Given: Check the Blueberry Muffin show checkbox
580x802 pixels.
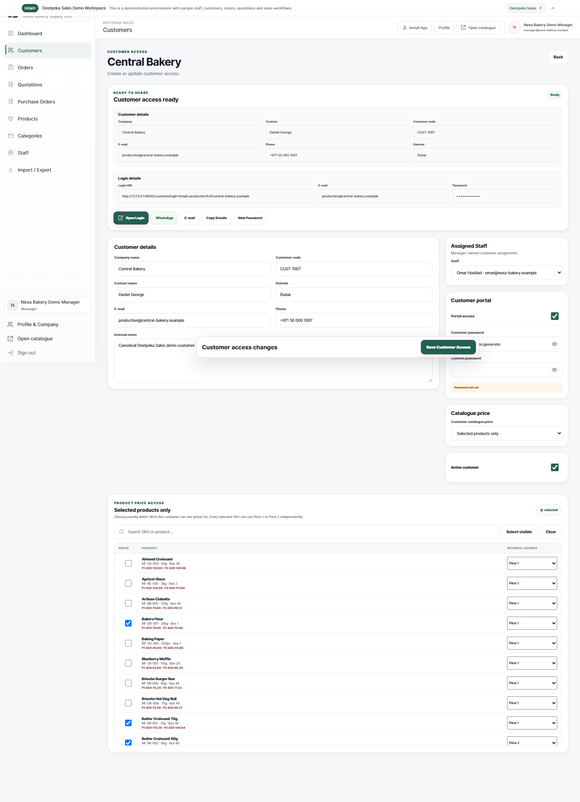Looking at the screenshot, I should point(128,663).
